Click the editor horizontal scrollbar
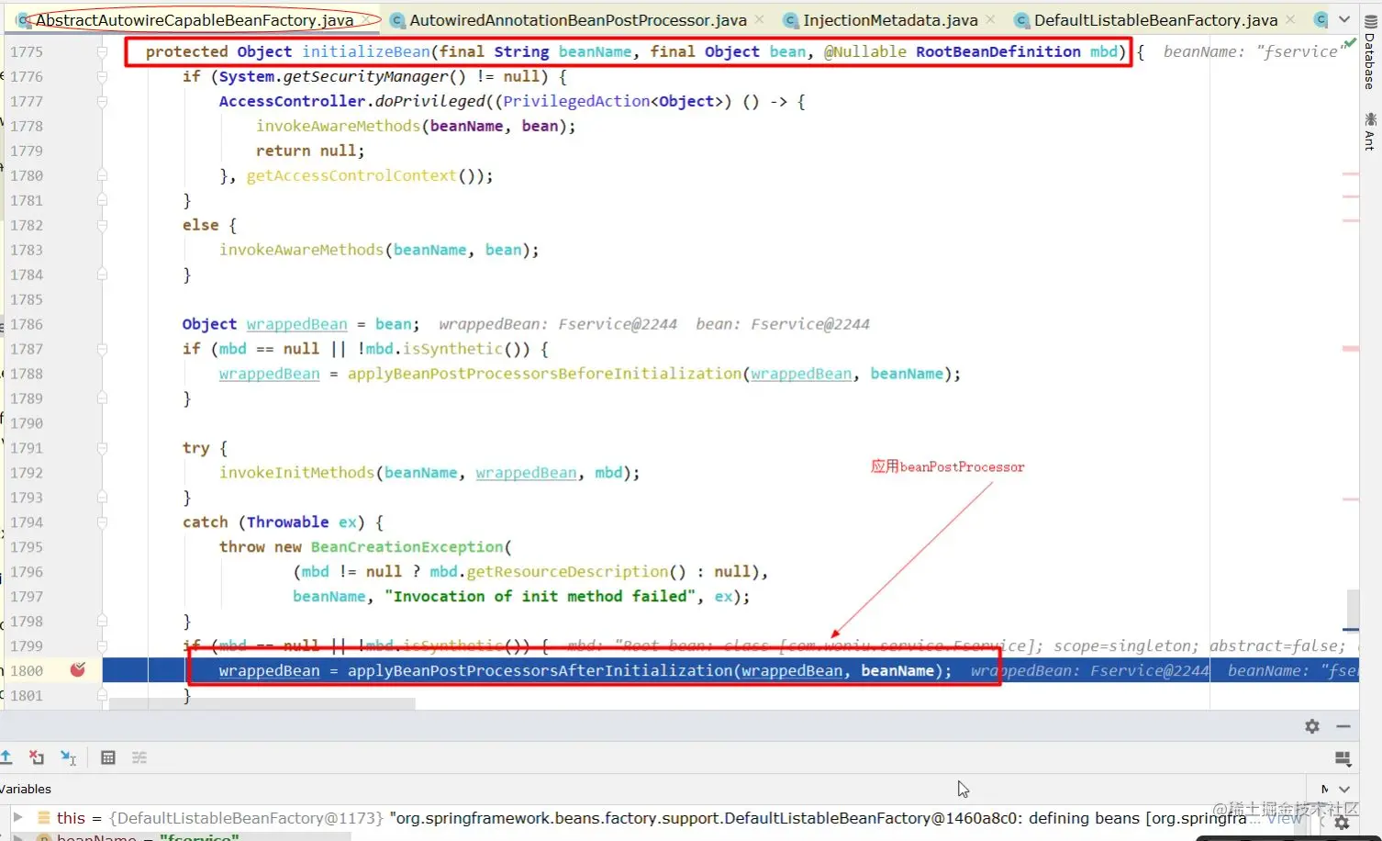 pos(262,704)
